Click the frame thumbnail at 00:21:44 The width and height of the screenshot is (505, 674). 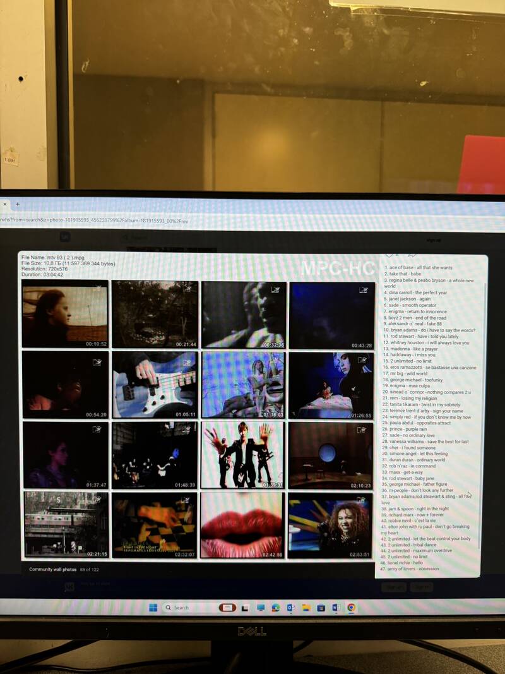click(x=155, y=314)
